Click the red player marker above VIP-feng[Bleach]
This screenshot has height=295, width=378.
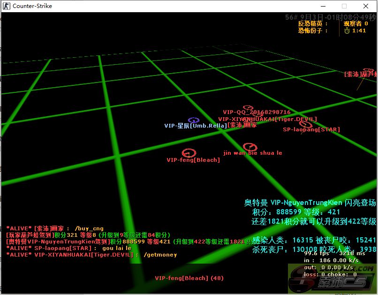point(189,153)
